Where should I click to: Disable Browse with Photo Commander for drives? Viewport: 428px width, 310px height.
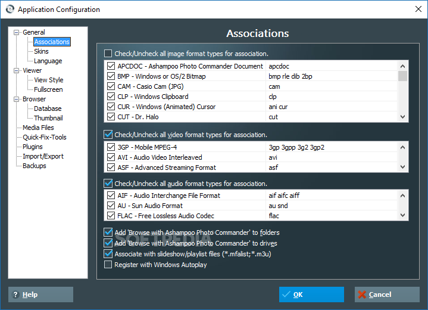(x=108, y=243)
